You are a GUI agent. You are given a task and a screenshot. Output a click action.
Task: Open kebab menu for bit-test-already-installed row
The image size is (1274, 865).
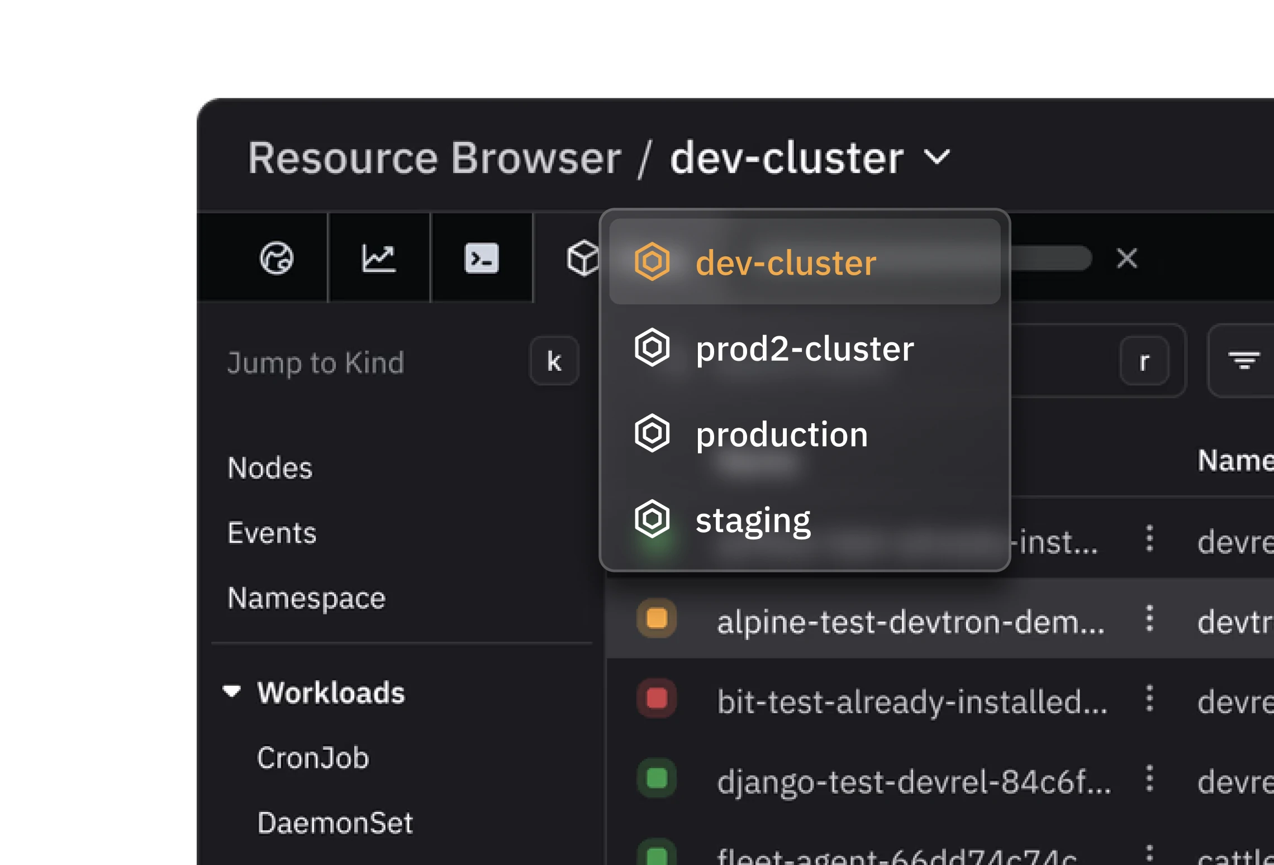(1149, 699)
